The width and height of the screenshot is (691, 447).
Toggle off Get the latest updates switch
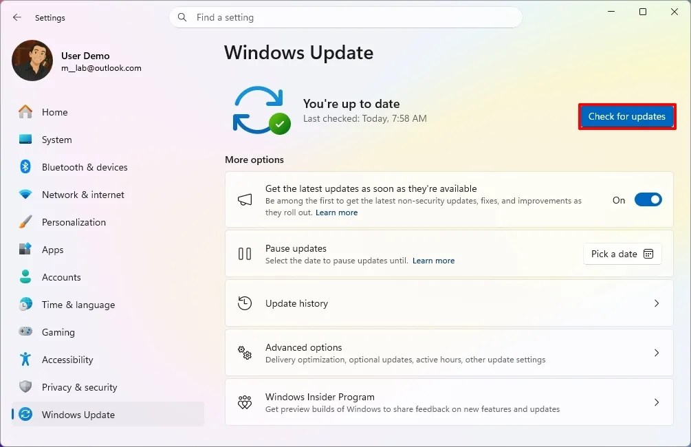point(648,199)
